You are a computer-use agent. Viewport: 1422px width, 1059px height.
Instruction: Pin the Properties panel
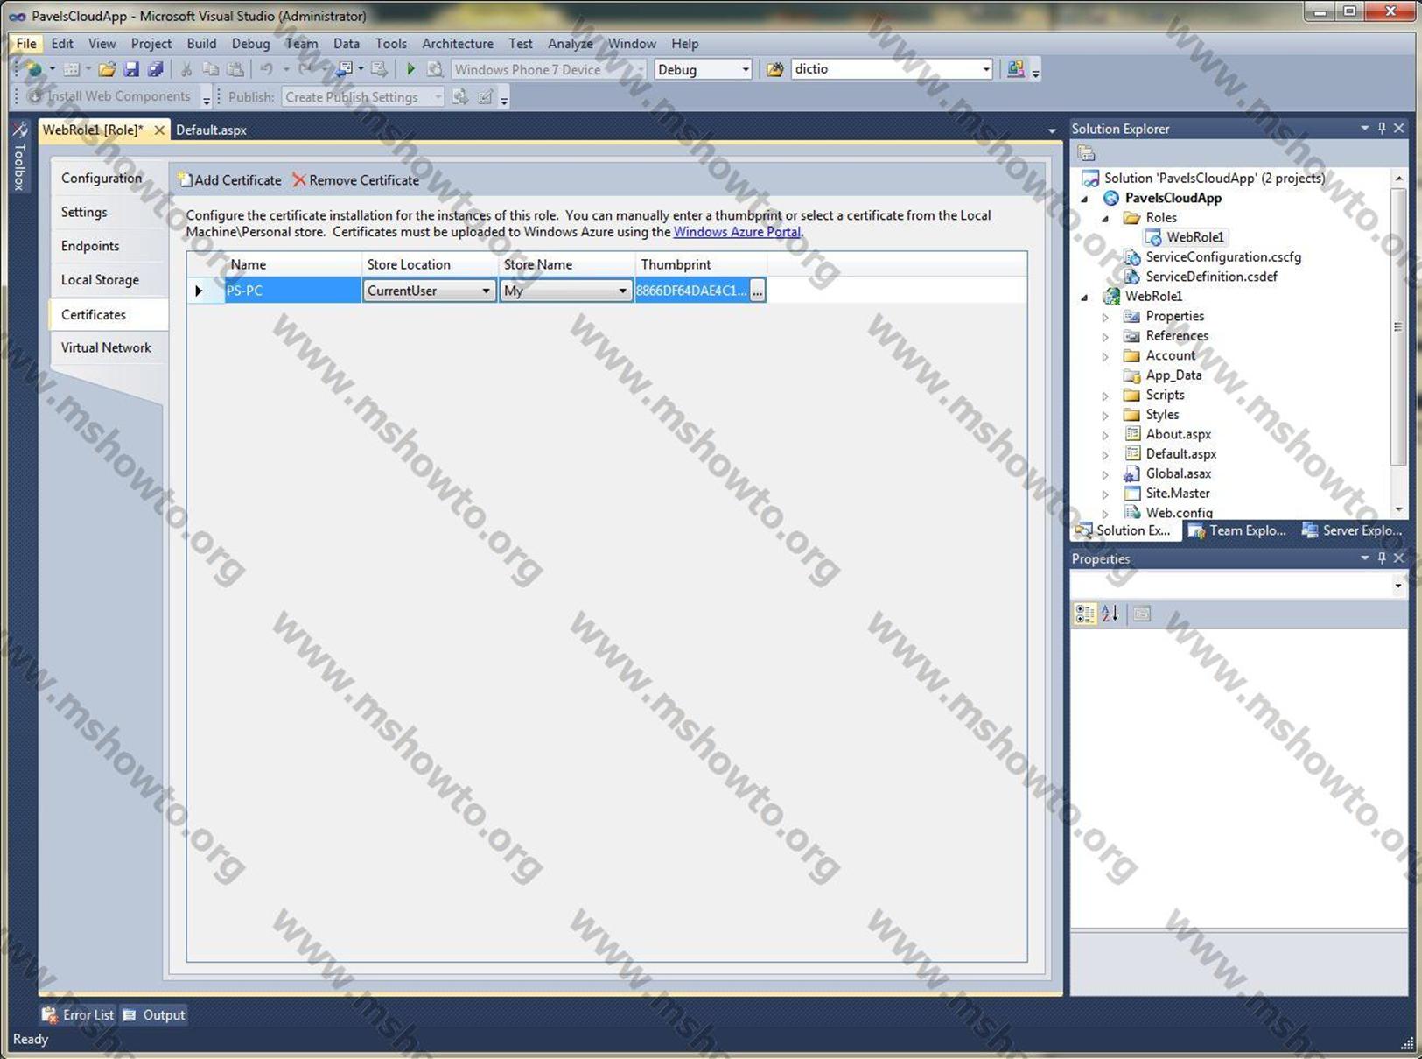click(1382, 558)
